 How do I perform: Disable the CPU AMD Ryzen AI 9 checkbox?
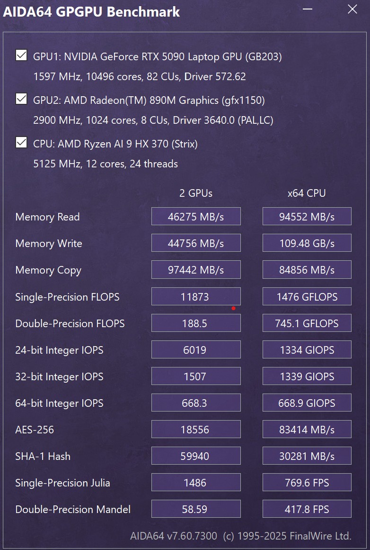(x=21, y=142)
